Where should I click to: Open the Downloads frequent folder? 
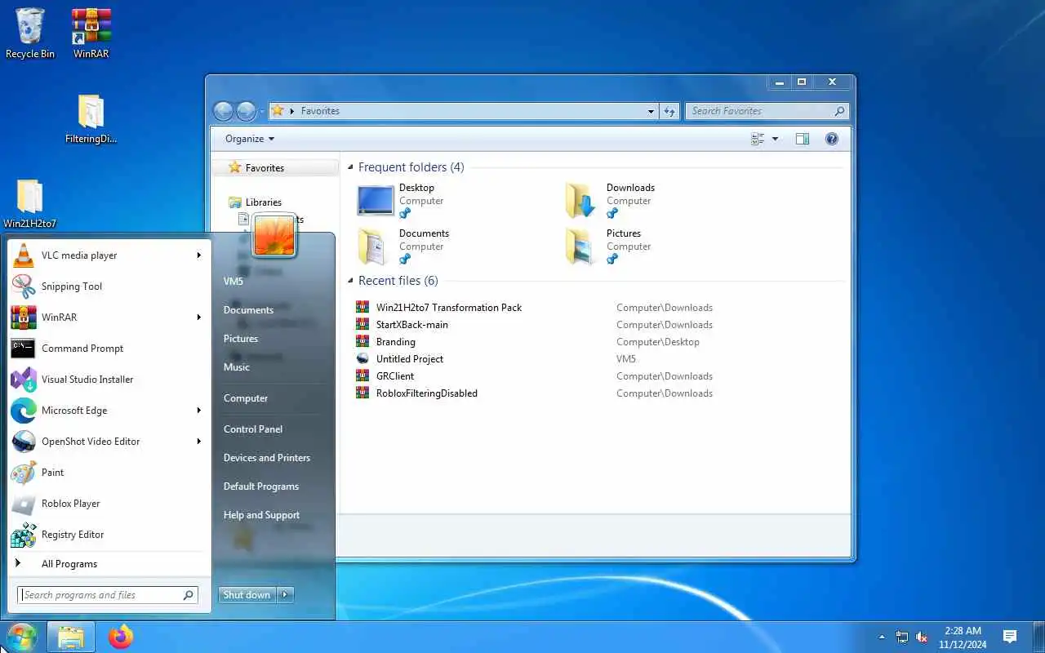coord(609,202)
